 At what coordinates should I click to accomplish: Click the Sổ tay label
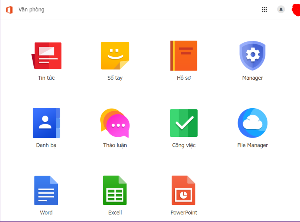[115, 78]
